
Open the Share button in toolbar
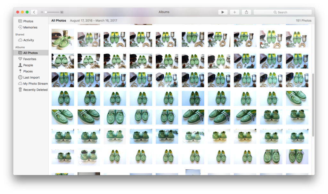(246, 12)
